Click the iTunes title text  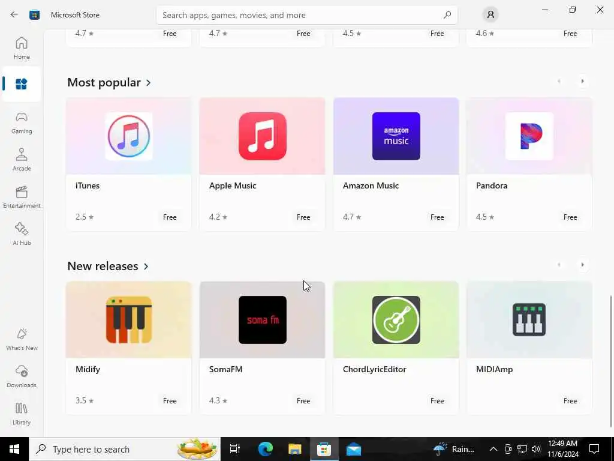coord(88,185)
